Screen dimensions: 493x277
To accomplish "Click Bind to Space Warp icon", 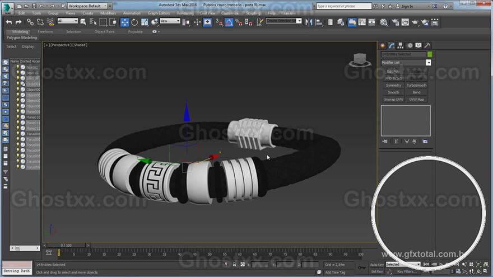I will click(50, 22).
